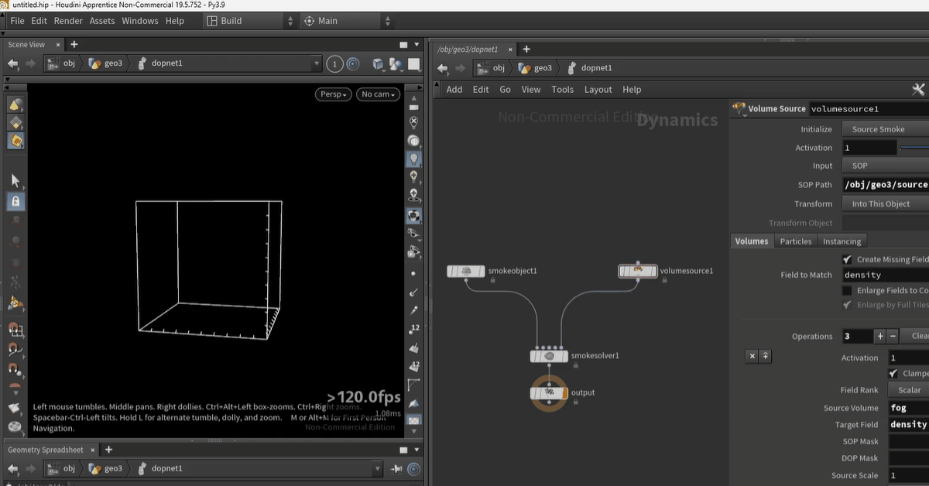Toggle the Create Missing Fields checkbox
The height and width of the screenshot is (486, 929).
click(x=847, y=260)
